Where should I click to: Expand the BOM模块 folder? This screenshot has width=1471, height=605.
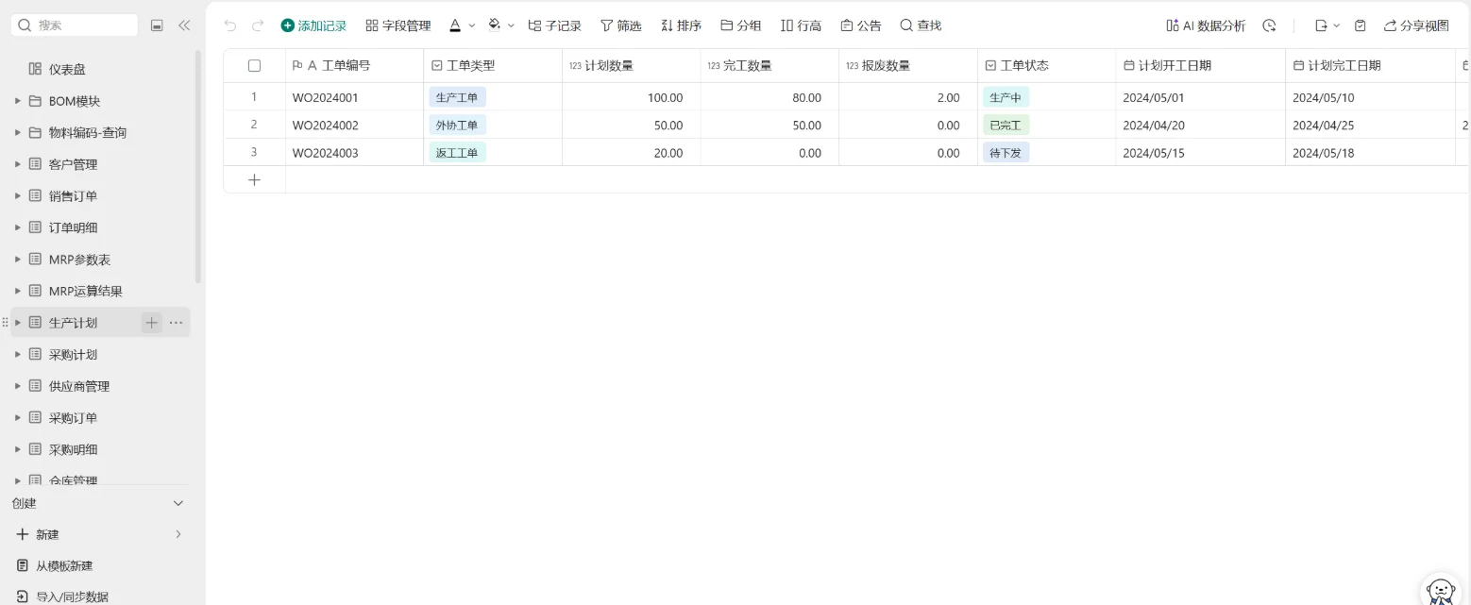tap(17, 101)
